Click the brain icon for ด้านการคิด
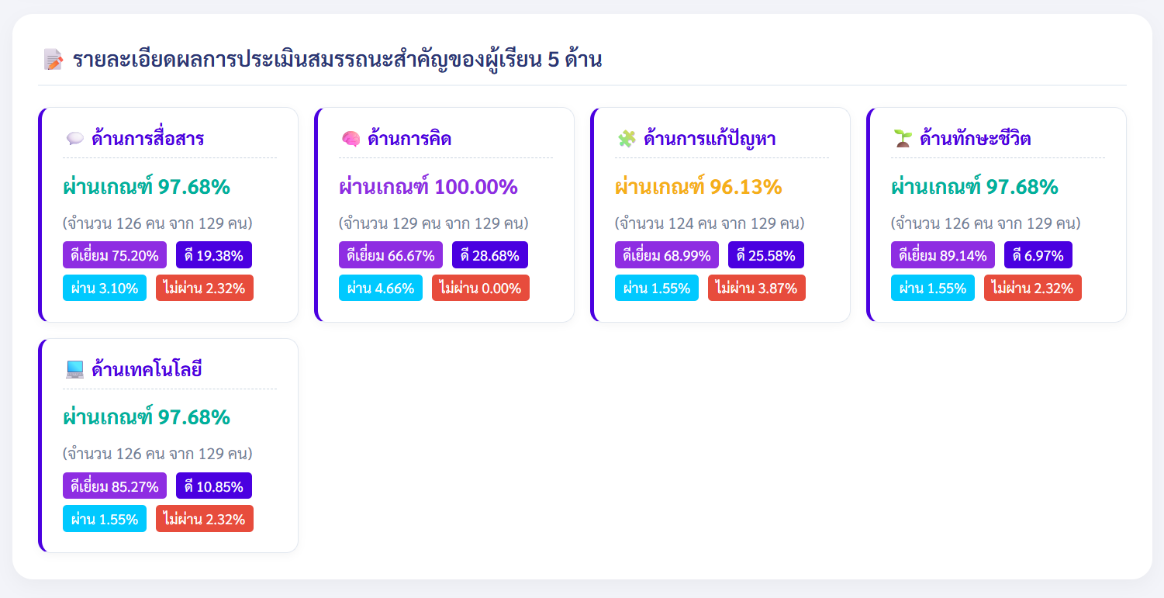 [x=351, y=140]
